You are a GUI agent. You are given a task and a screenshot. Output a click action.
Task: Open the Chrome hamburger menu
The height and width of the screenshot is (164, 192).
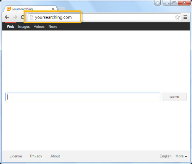(185, 17)
